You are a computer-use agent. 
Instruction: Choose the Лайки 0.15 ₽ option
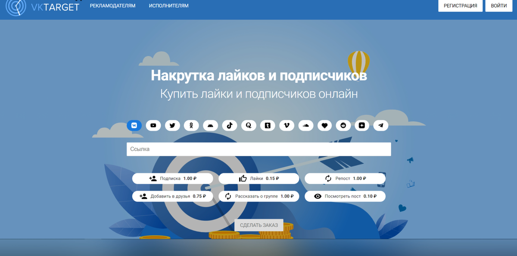[x=258, y=179]
